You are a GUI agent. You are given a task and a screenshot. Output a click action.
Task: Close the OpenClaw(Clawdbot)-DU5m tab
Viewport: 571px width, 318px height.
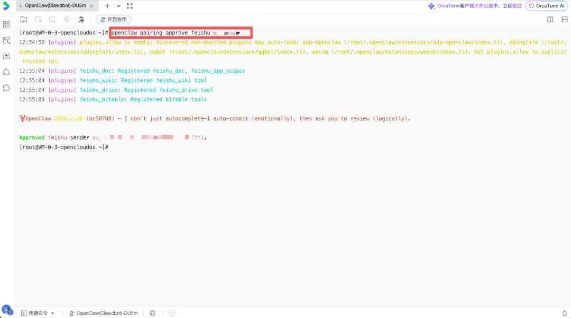tap(91, 6)
